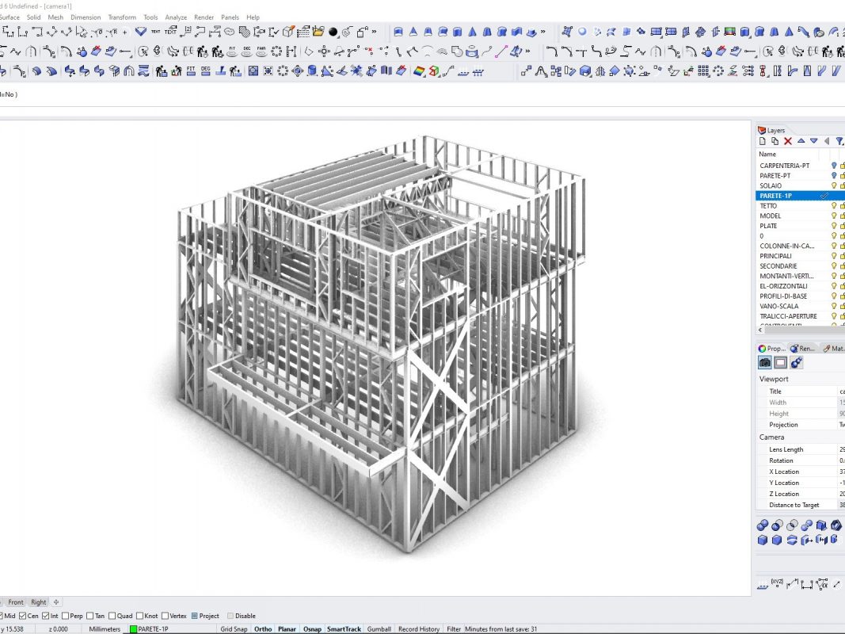845x634 pixels.
Task: Click the green layer color swatch in status bar
Action: click(133, 629)
